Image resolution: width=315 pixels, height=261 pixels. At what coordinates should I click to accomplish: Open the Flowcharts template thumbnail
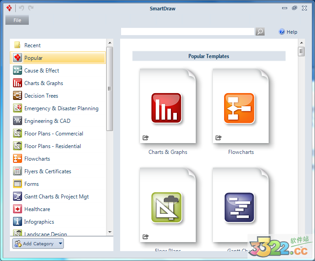(241, 106)
